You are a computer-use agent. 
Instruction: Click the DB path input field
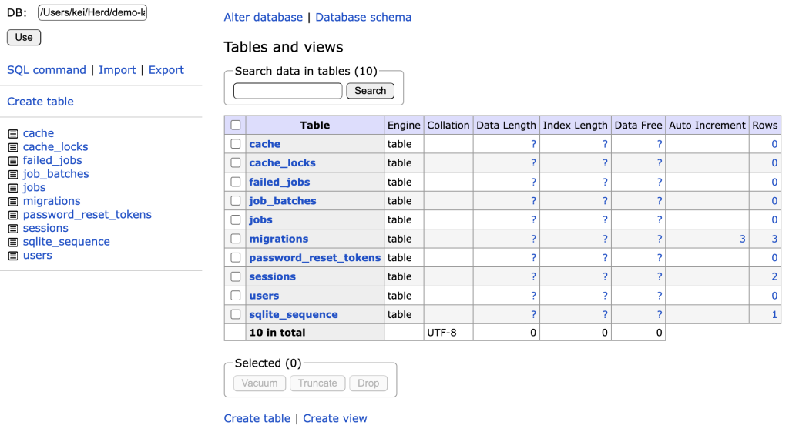click(x=92, y=12)
